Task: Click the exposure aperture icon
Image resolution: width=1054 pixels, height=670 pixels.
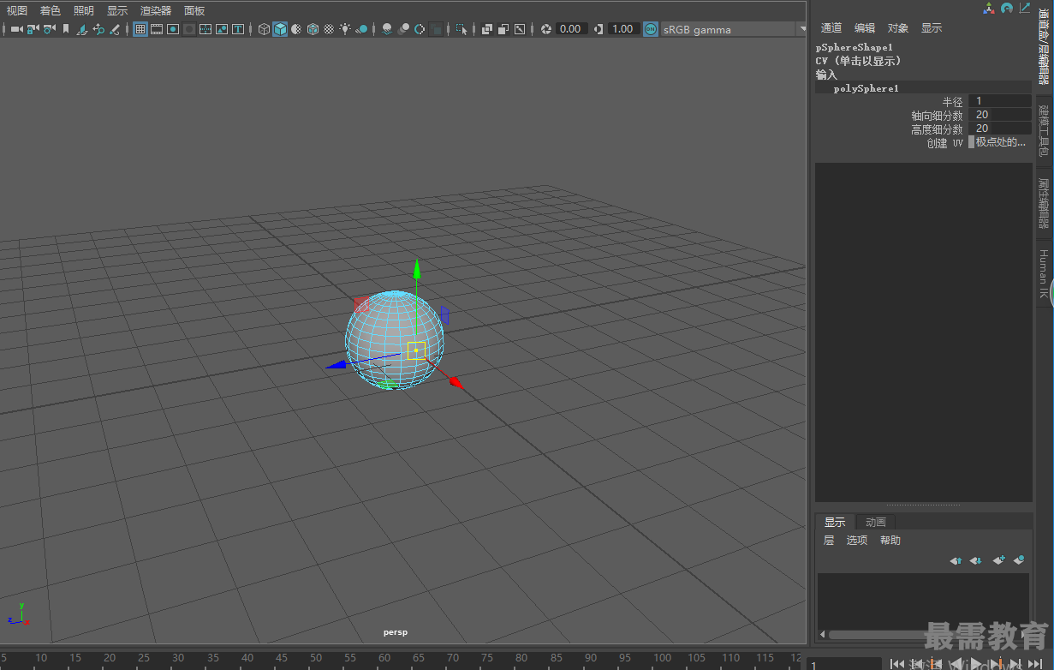Action: point(546,29)
